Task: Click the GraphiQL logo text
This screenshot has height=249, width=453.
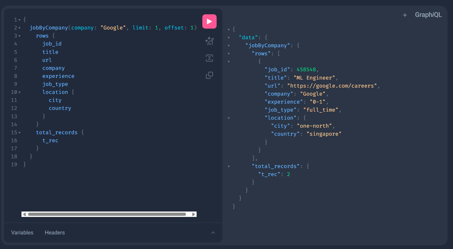Action: click(428, 15)
